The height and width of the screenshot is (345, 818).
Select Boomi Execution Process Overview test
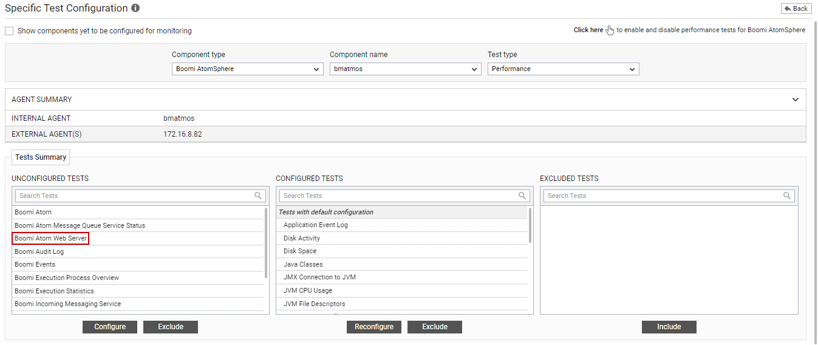138,278
